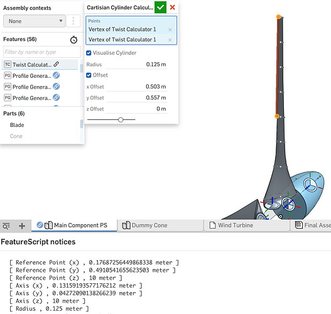Select the third Profile Generator feature
The height and width of the screenshot is (314, 331).
tap(40, 98)
